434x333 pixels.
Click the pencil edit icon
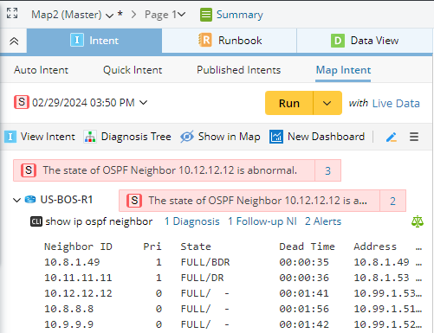(392, 137)
